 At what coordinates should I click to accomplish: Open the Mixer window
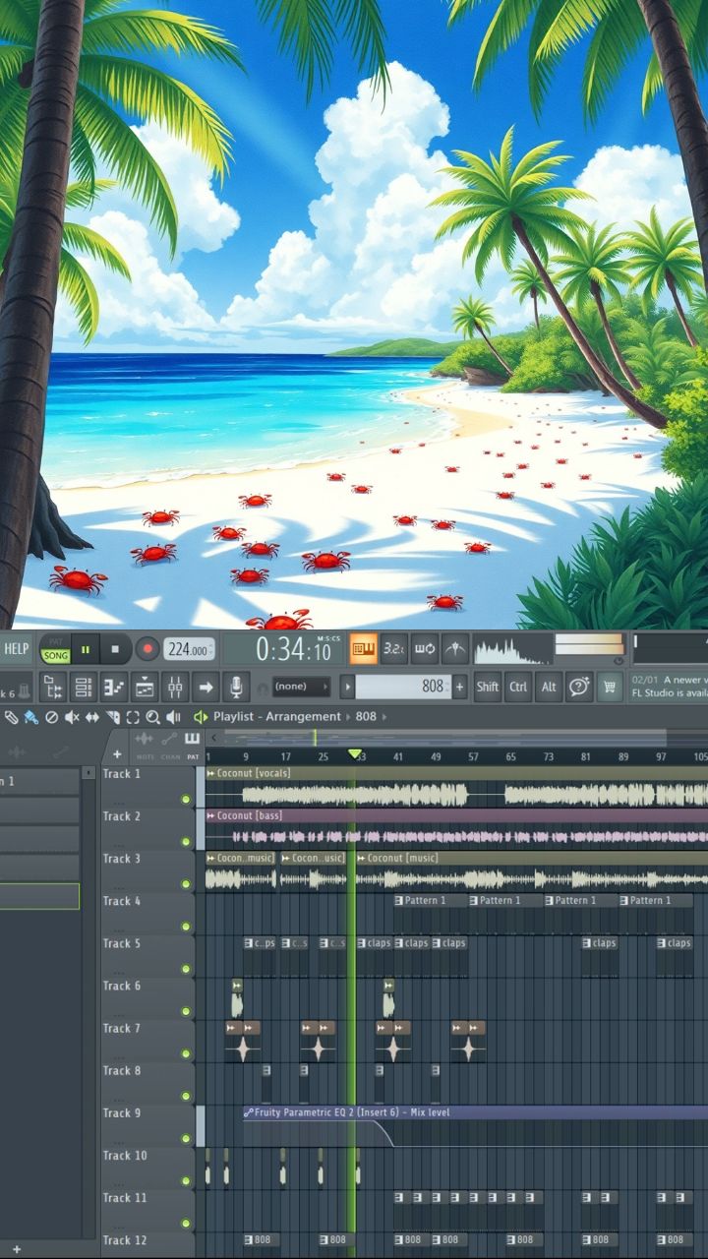(174, 687)
